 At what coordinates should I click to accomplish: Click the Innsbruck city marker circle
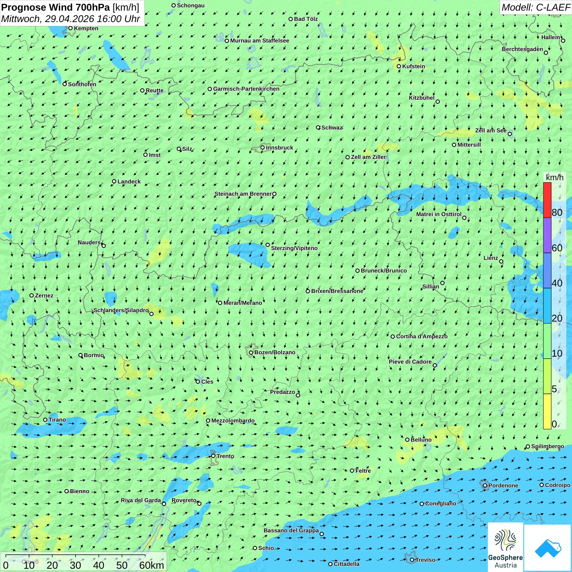(x=263, y=147)
